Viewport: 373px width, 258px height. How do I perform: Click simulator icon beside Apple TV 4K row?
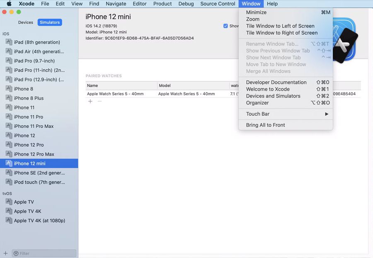coord(9,211)
